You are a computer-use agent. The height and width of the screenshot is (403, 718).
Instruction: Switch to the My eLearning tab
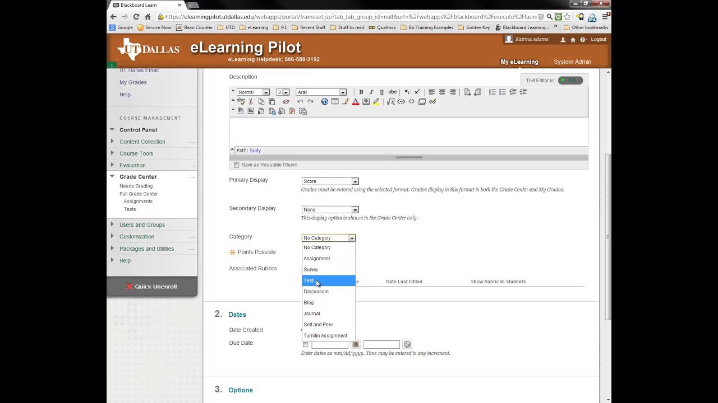click(519, 62)
